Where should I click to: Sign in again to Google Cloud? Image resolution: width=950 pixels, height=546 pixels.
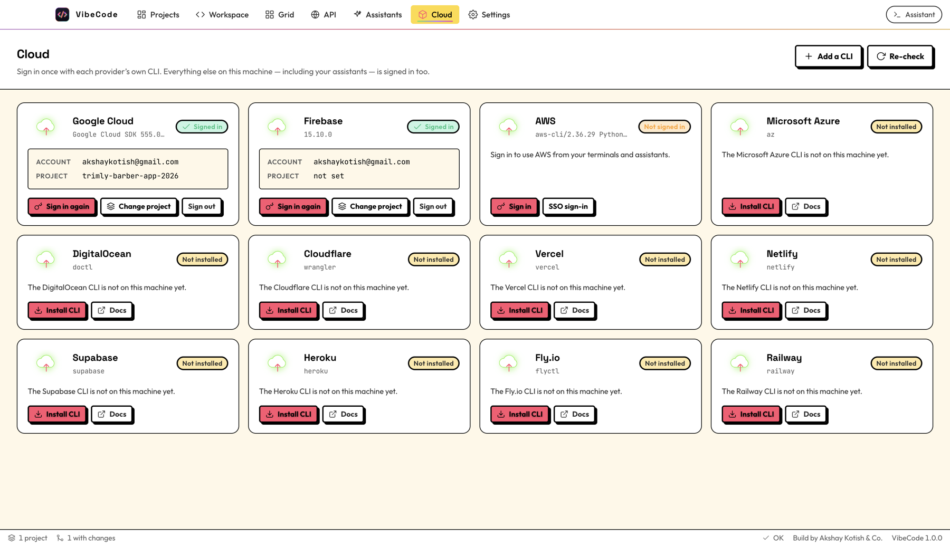coord(62,206)
